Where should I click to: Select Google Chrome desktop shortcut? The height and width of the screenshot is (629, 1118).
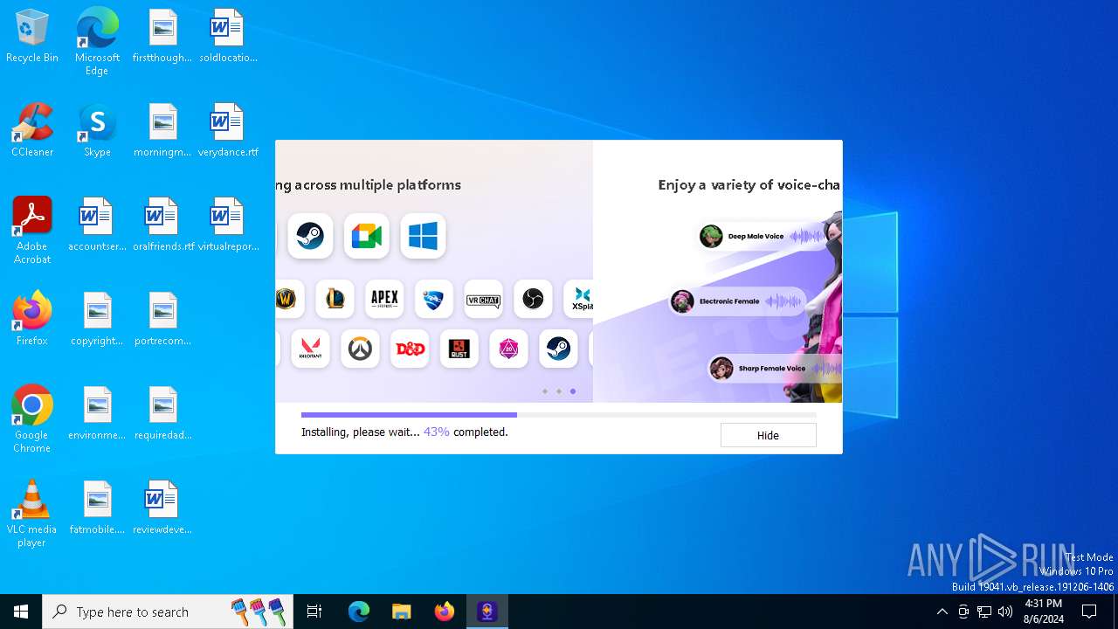[32, 418]
